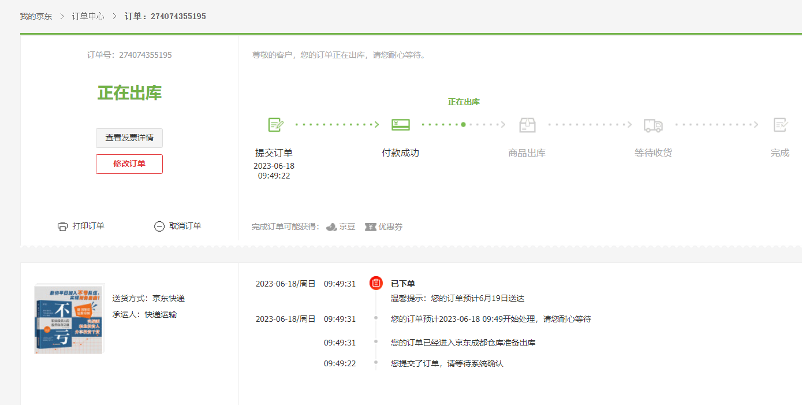Viewport: 802px width, 405px height.
Task: Navigate to 订单中心 breadcrumb
Action: 88,16
